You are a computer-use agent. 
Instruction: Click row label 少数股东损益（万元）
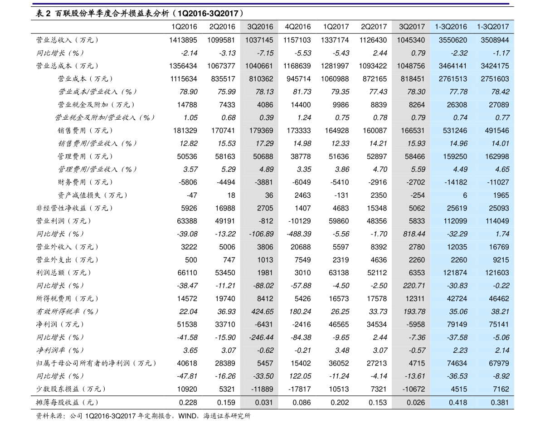click(71, 389)
